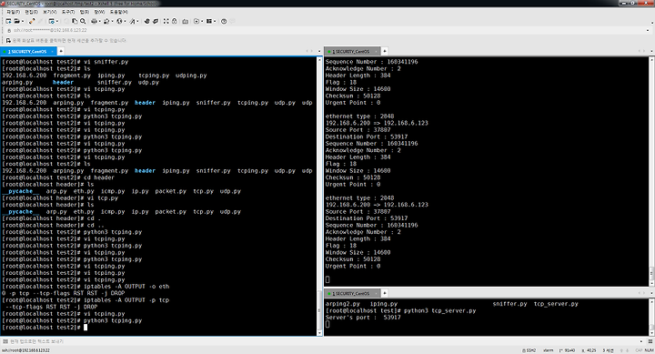
Task: Click the Xagent toolbar icon
Action: tap(156, 21)
